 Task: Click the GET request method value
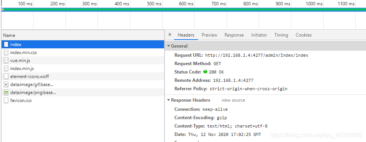[217, 64]
